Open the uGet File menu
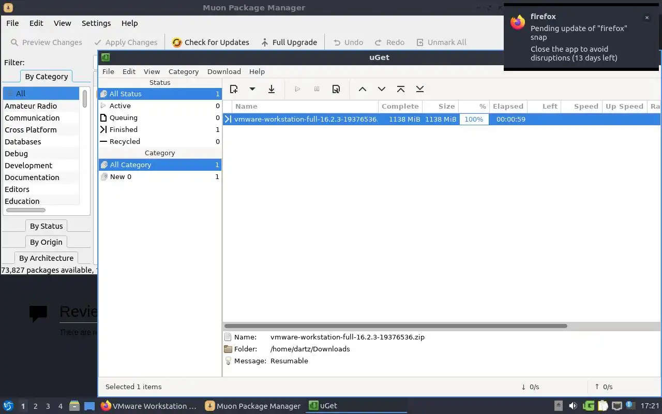Viewport: 662px width, 414px height. 108,71
